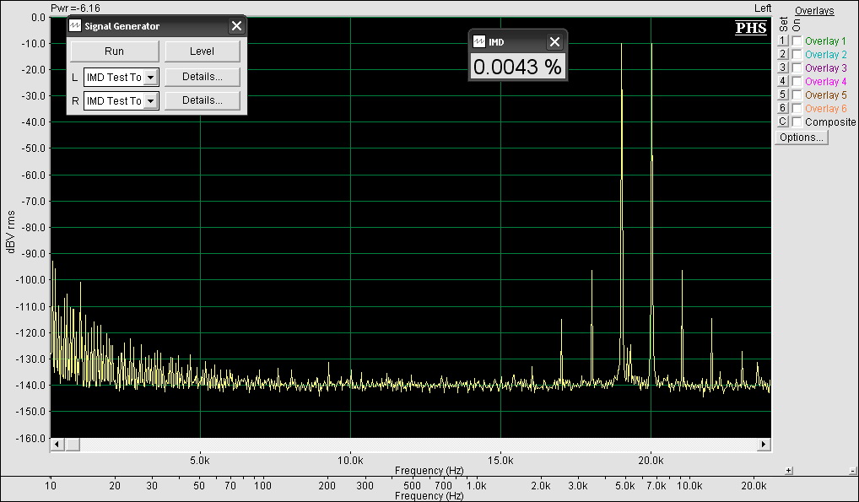Click the small plus button below graph
The image size is (859, 502).
click(x=789, y=471)
